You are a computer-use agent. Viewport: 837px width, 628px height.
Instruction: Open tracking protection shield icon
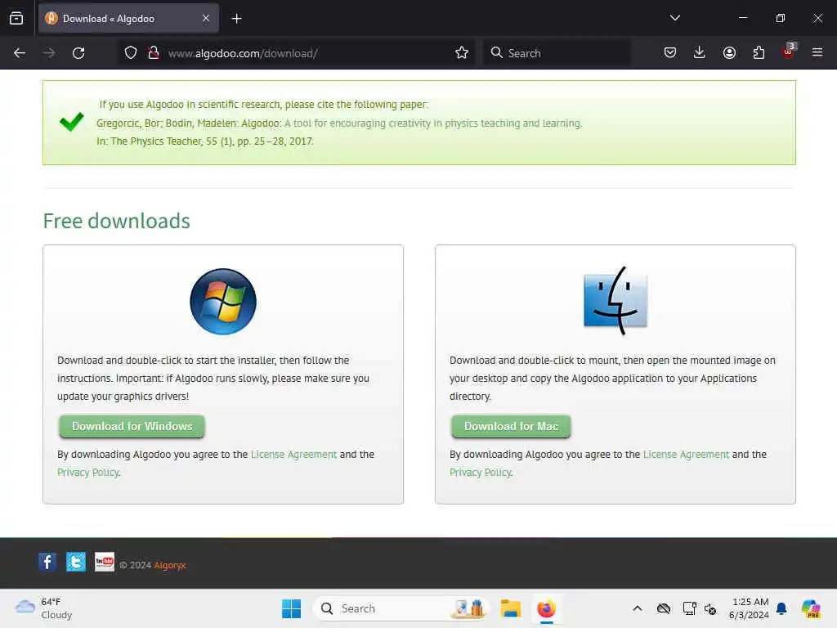pyautogui.click(x=131, y=53)
